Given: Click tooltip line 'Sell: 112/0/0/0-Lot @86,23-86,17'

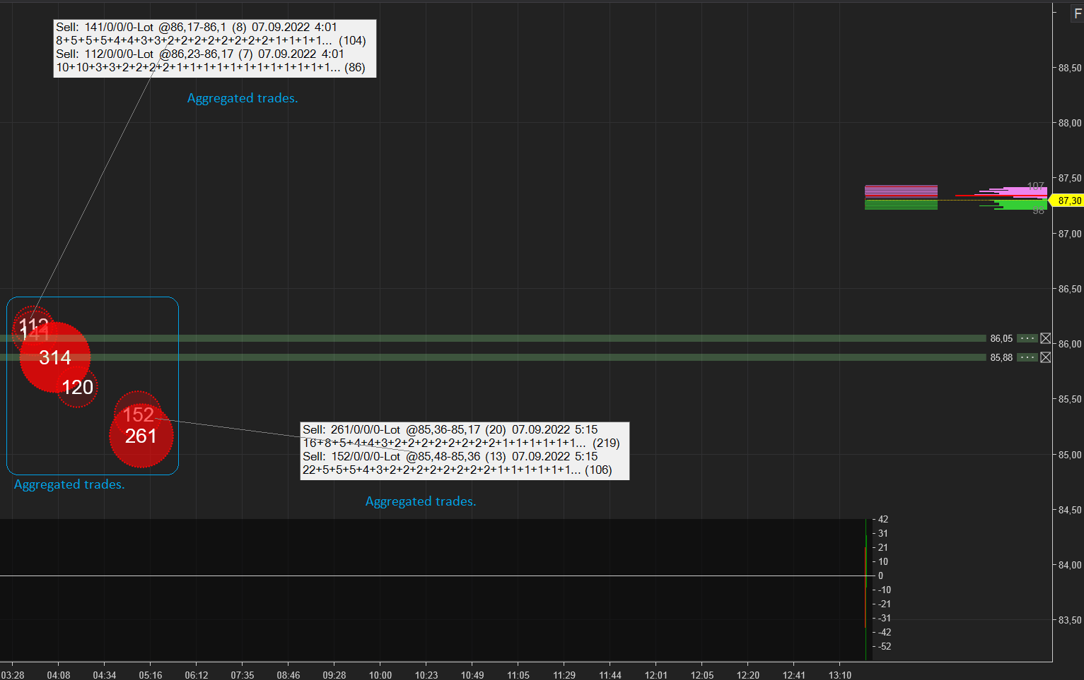Looking at the screenshot, I should click(200, 54).
